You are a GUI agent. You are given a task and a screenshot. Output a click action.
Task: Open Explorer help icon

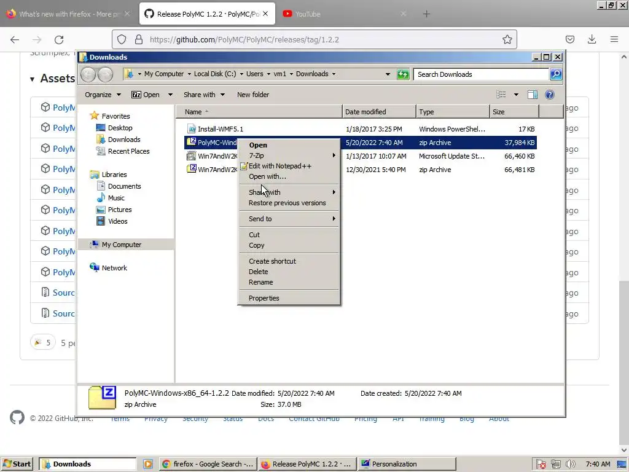click(550, 95)
